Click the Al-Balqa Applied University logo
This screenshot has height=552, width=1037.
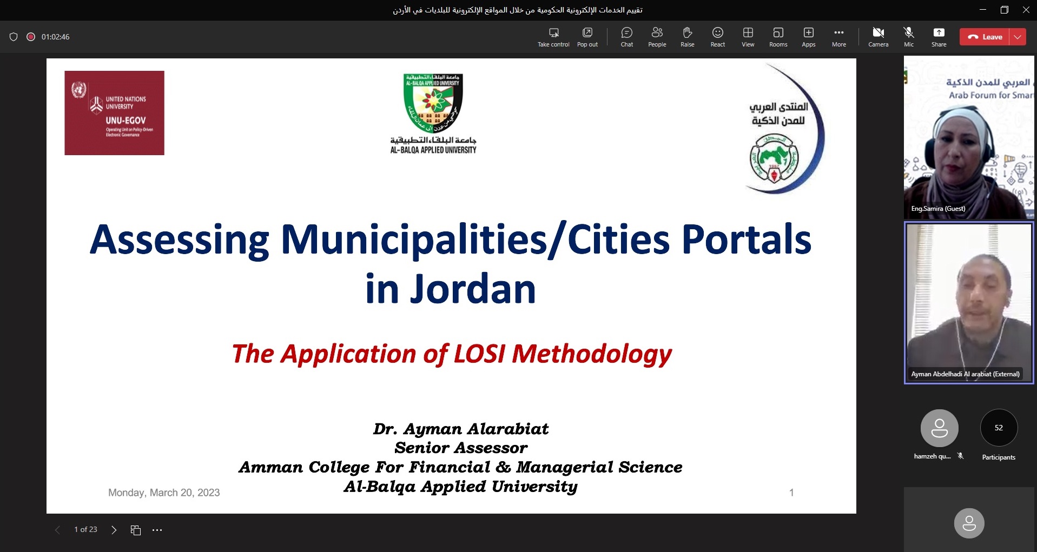pyautogui.click(x=433, y=114)
